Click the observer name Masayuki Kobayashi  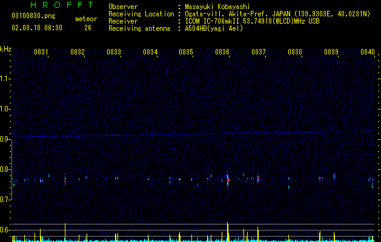point(217,7)
